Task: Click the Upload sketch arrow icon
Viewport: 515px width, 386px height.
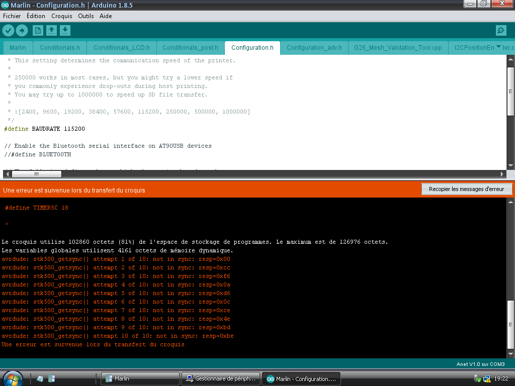Action: pyautogui.click(x=22, y=31)
